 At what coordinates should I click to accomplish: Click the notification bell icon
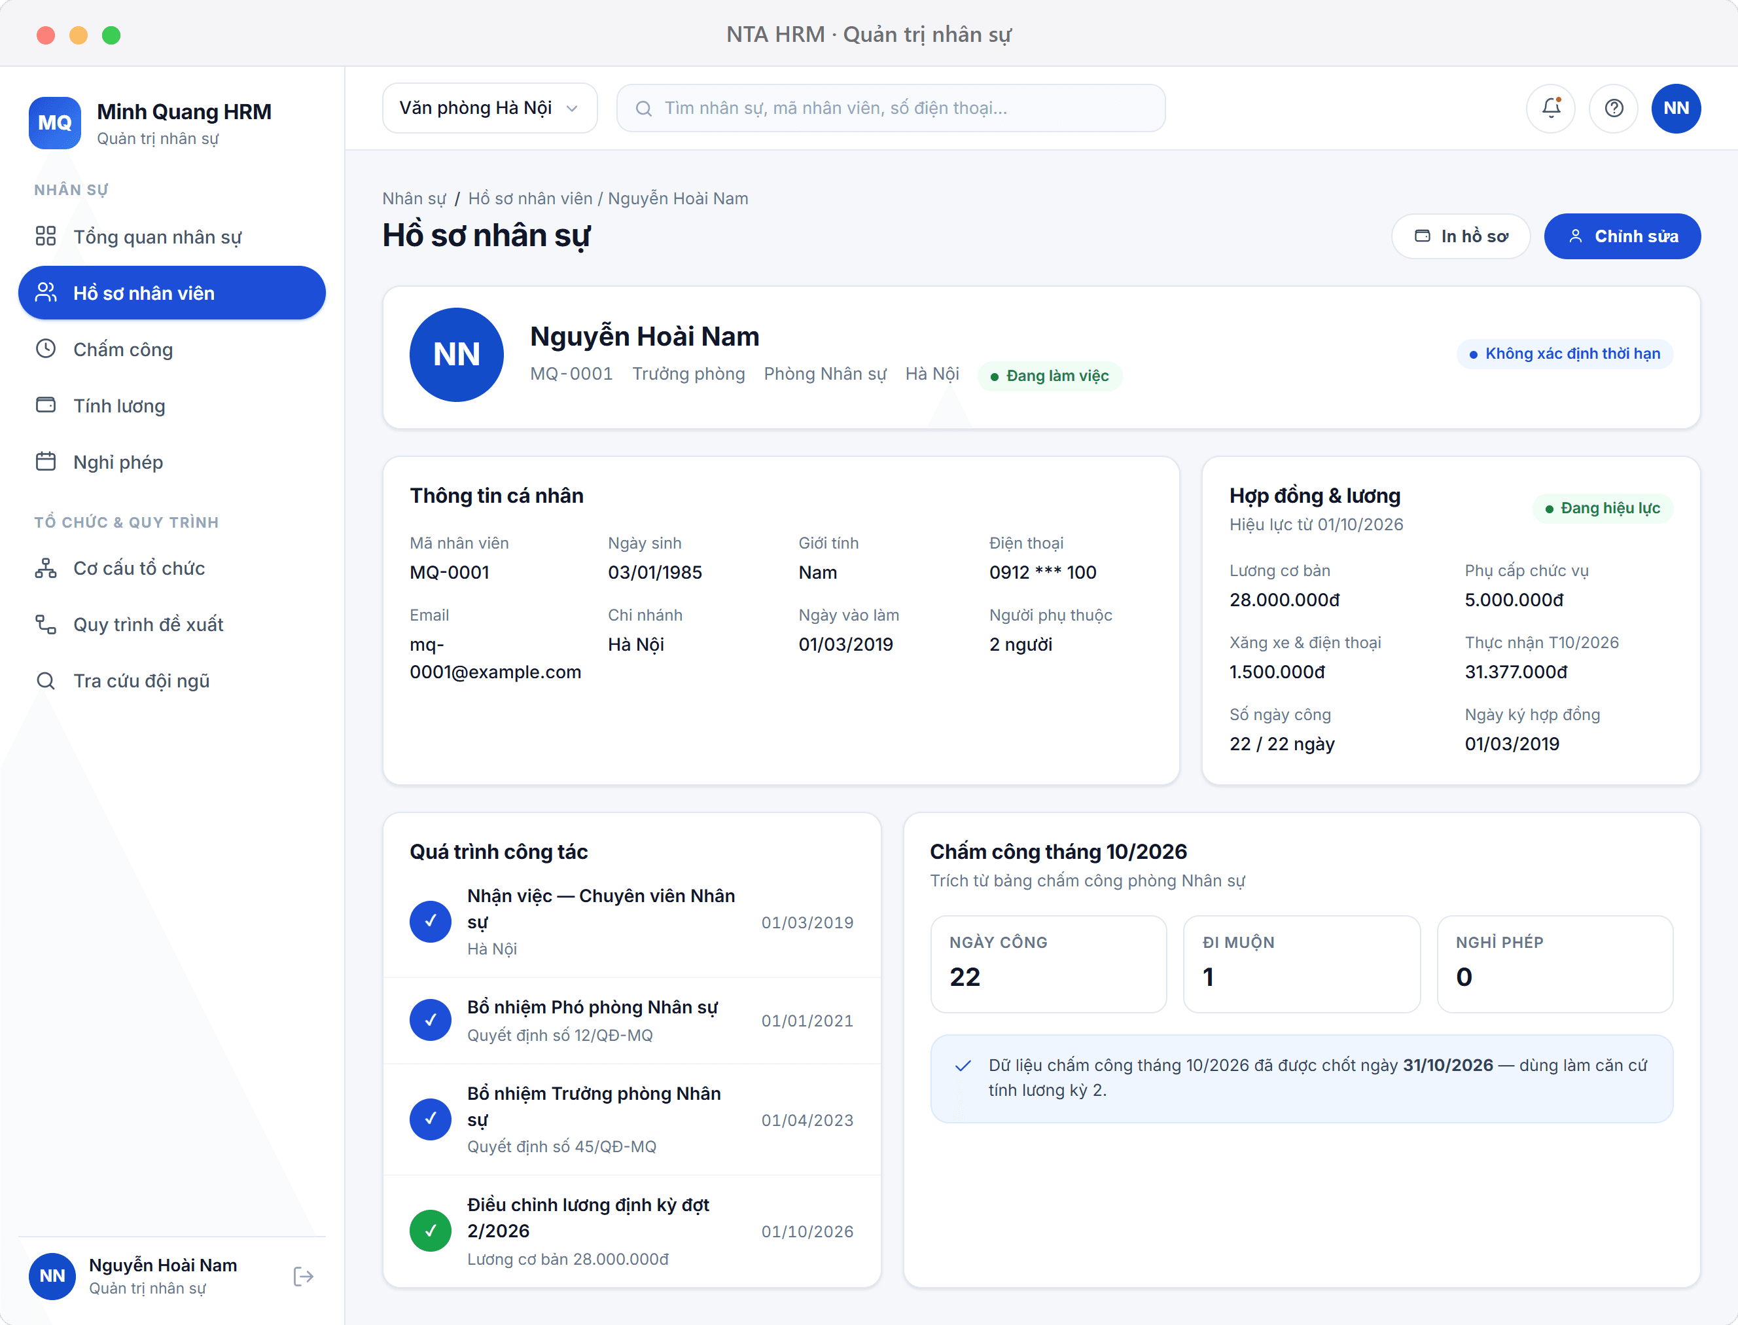pyautogui.click(x=1550, y=108)
